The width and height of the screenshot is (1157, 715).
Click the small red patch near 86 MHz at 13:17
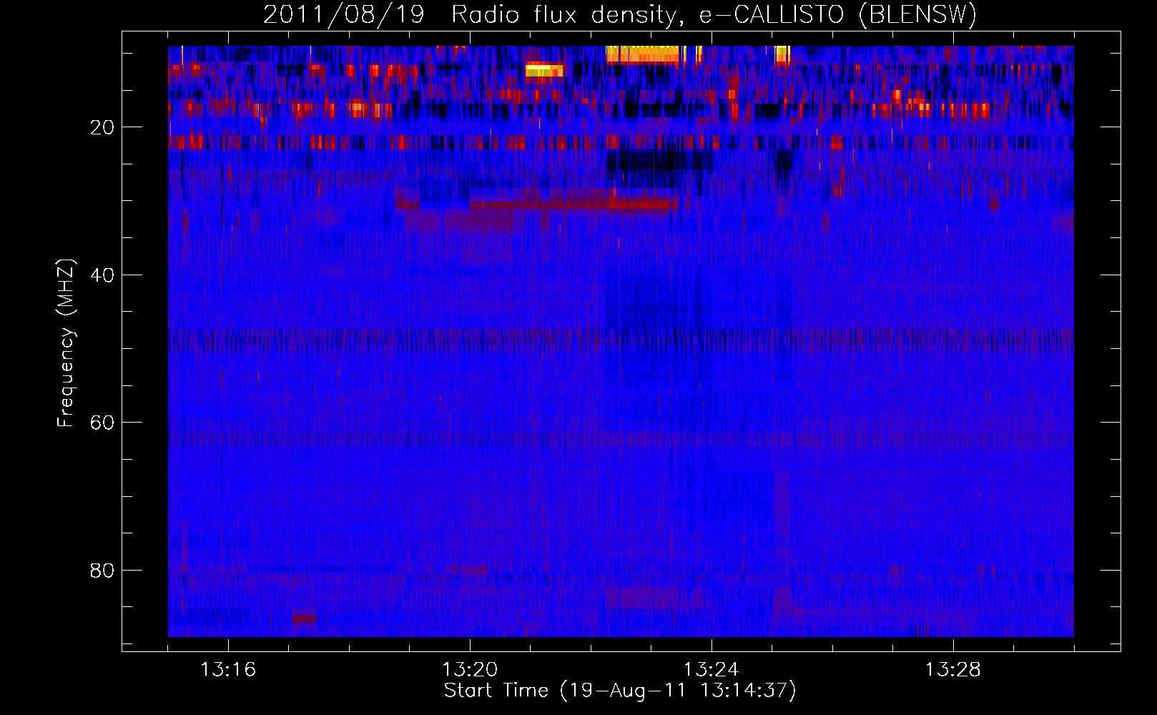pos(305,618)
